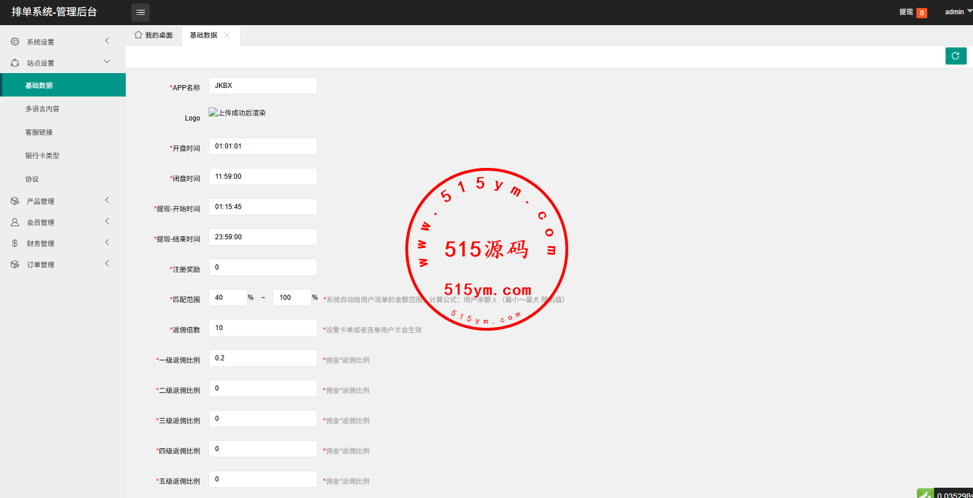
Task: Click the Logo upload image placeholder
Action: point(237,113)
